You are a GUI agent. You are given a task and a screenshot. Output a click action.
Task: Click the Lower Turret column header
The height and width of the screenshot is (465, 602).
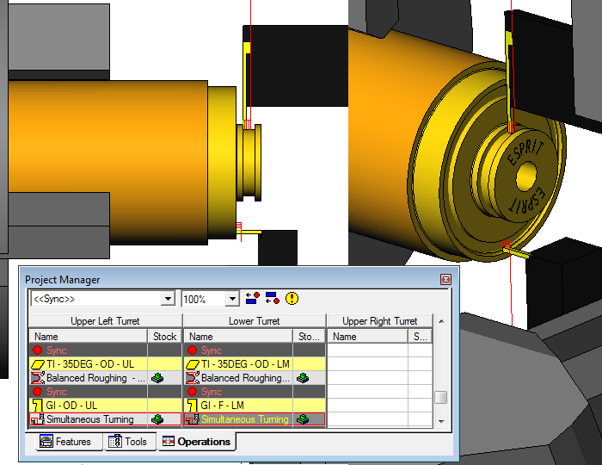[254, 321]
